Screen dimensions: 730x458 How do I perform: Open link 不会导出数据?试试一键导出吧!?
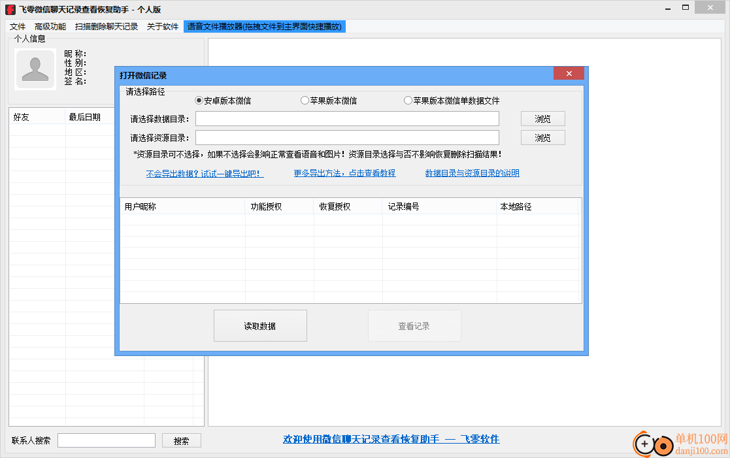pos(205,174)
